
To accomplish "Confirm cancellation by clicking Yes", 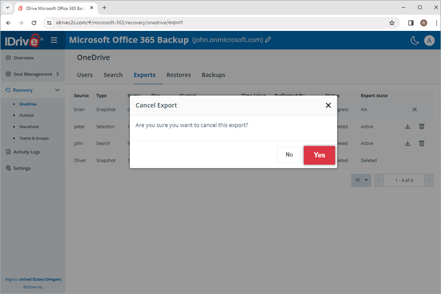I will tap(319, 155).
